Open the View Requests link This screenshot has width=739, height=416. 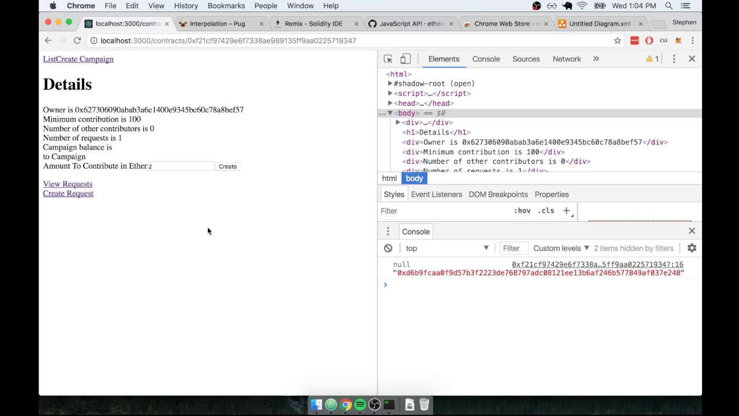click(68, 184)
